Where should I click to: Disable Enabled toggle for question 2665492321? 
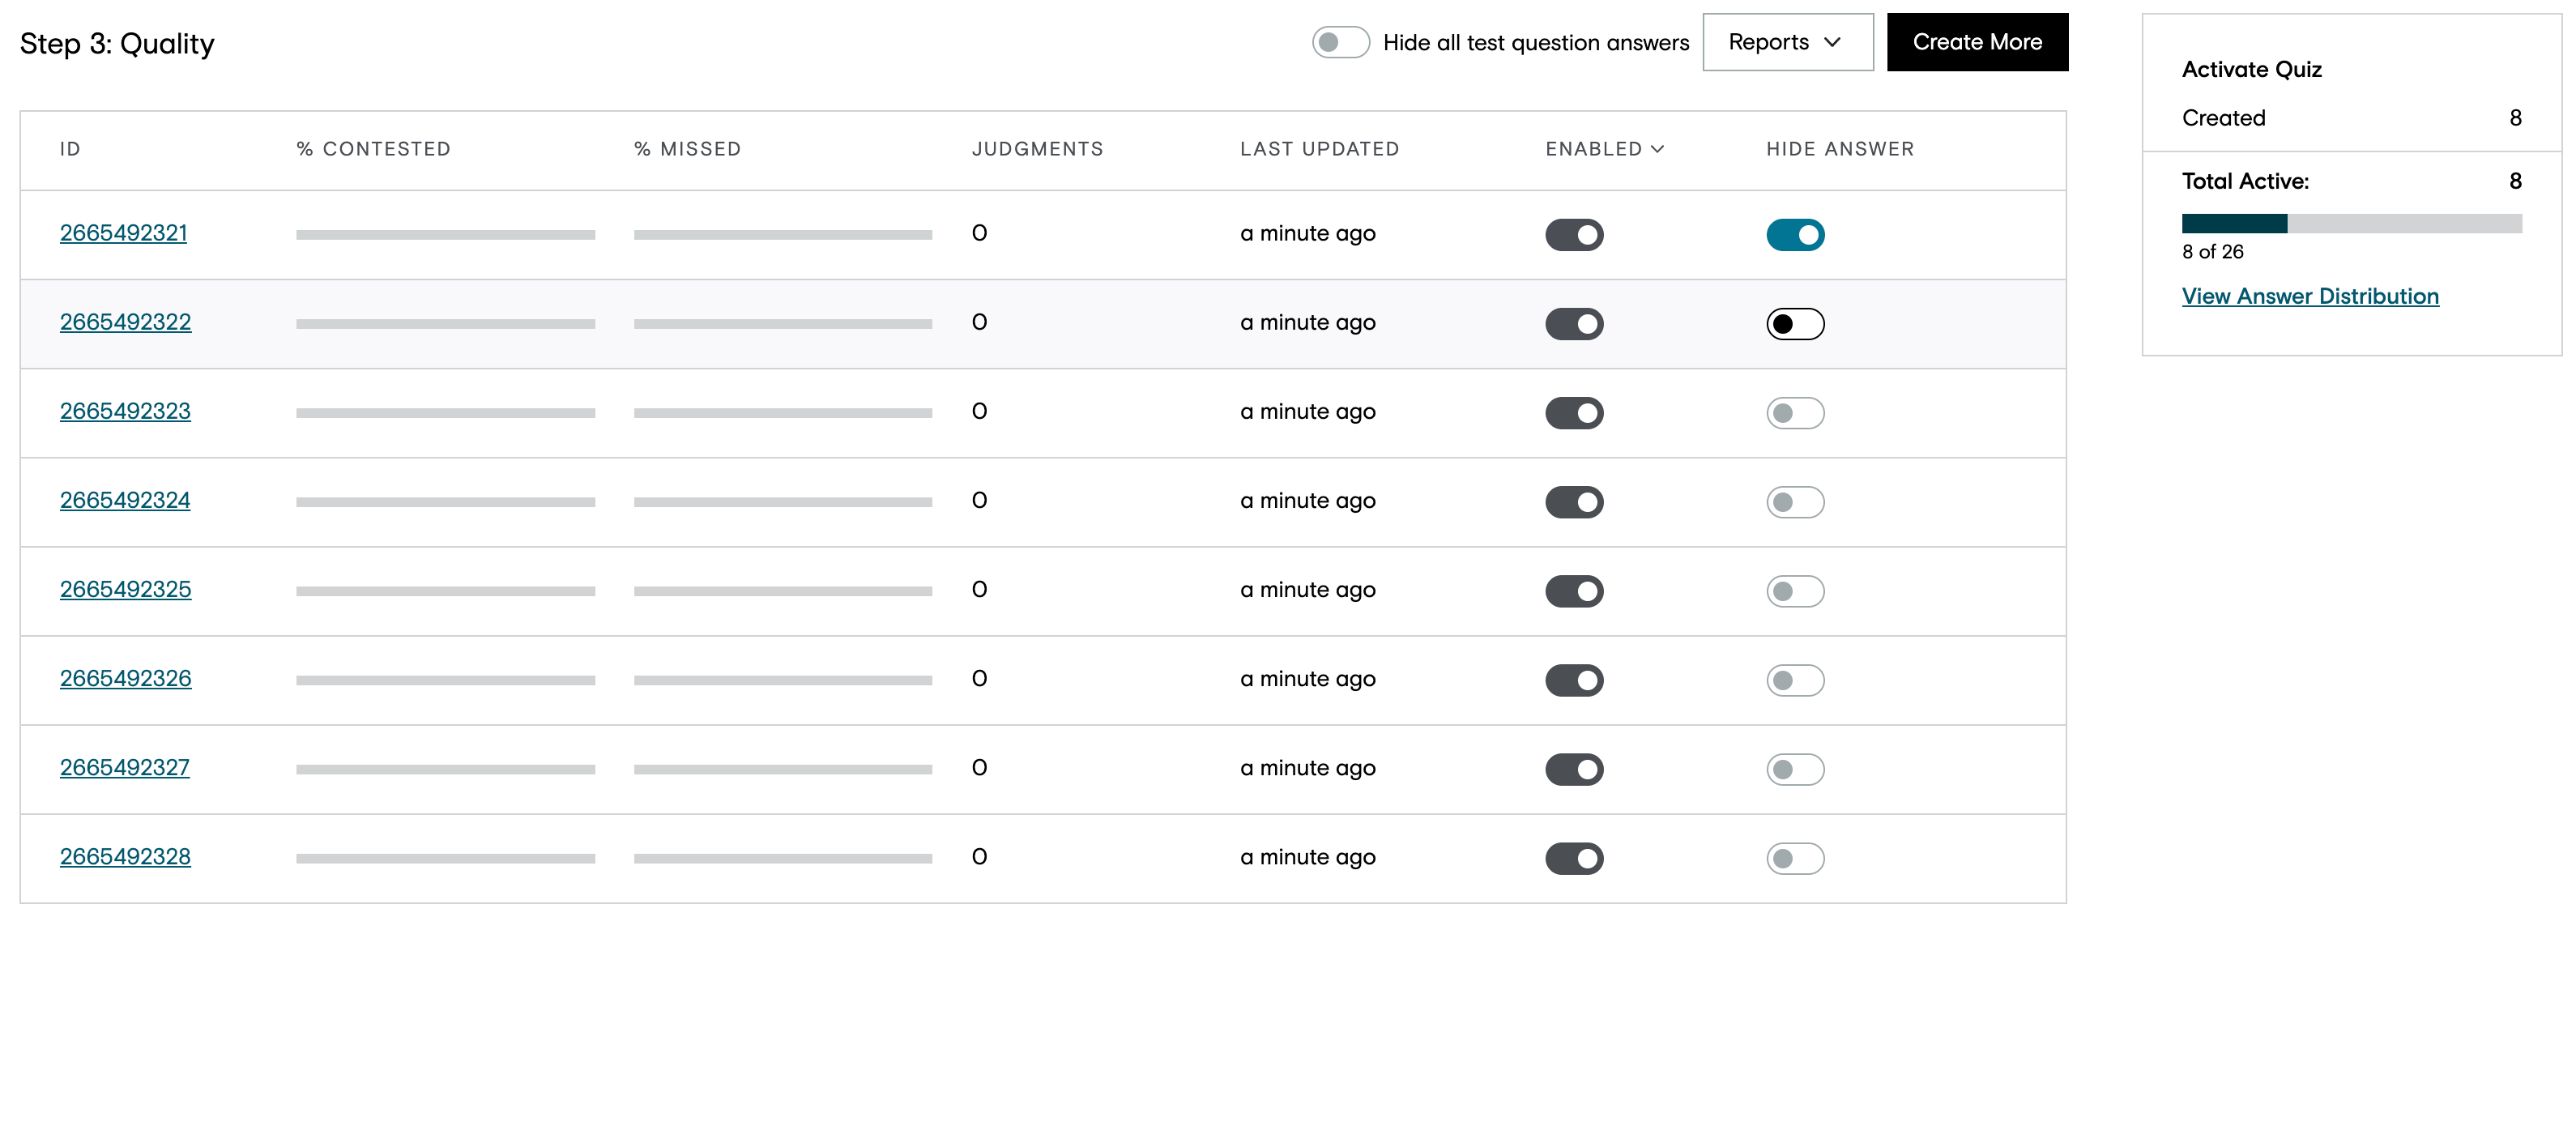pyautogui.click(x=1574, y=234)
